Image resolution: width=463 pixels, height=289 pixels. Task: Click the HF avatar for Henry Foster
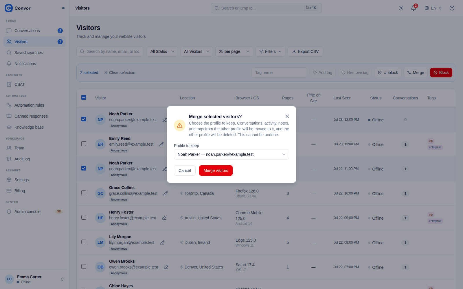coord(100,218)
